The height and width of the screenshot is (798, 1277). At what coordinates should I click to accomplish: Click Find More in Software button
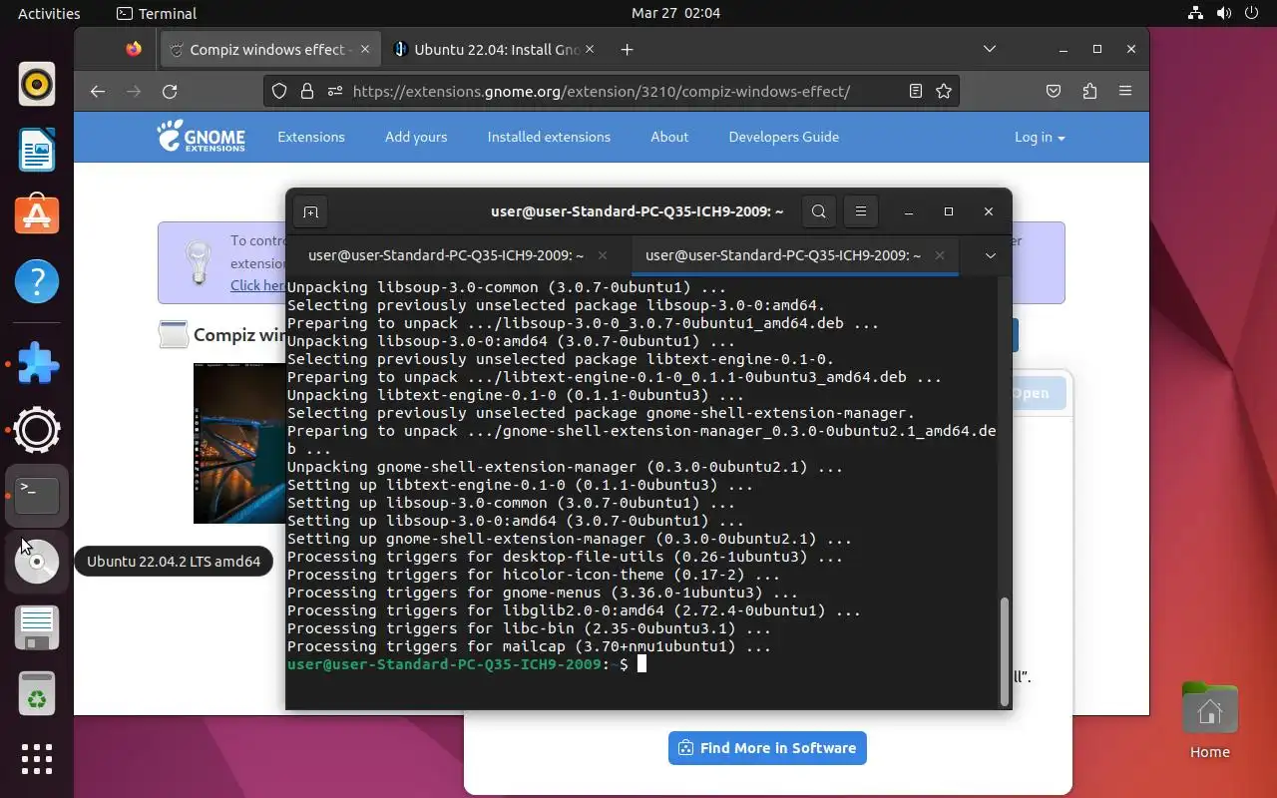point(767,748)
